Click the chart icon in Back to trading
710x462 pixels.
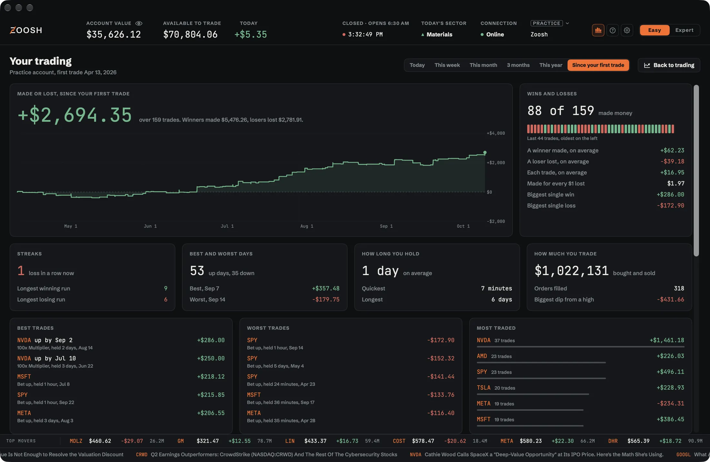(x=647, y=65)
